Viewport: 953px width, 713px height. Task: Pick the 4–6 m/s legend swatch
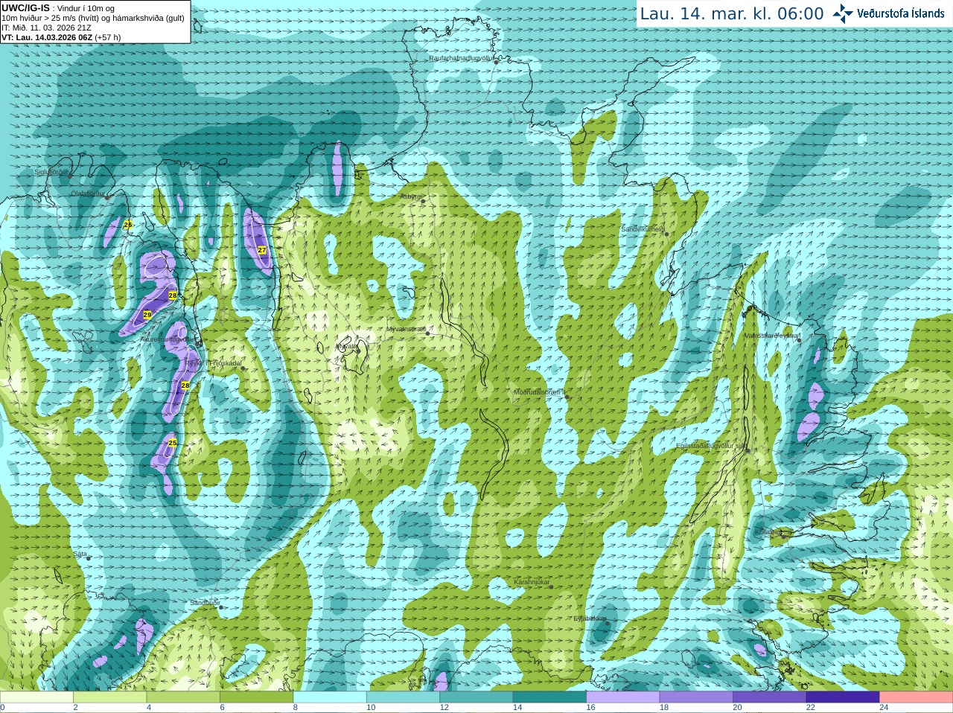point(183,697)
